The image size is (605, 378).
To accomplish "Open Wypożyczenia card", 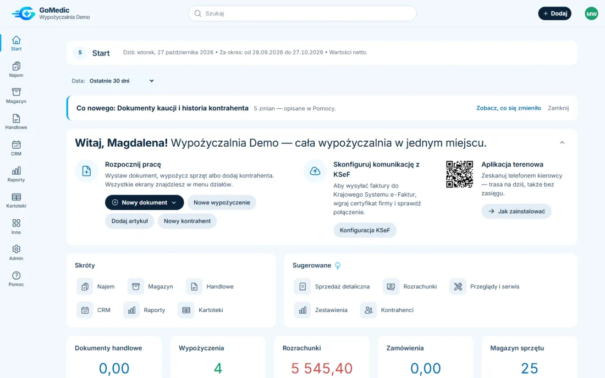I will (218, 357).
